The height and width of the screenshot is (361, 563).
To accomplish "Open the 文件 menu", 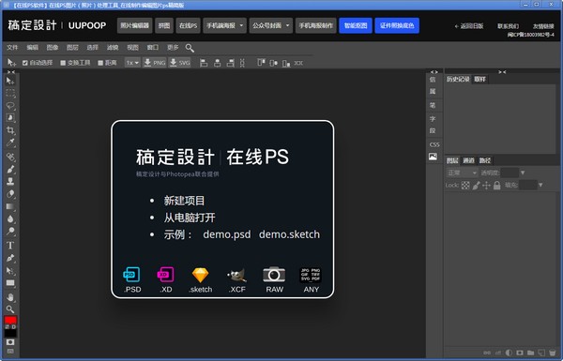I will tap(12, 48).
